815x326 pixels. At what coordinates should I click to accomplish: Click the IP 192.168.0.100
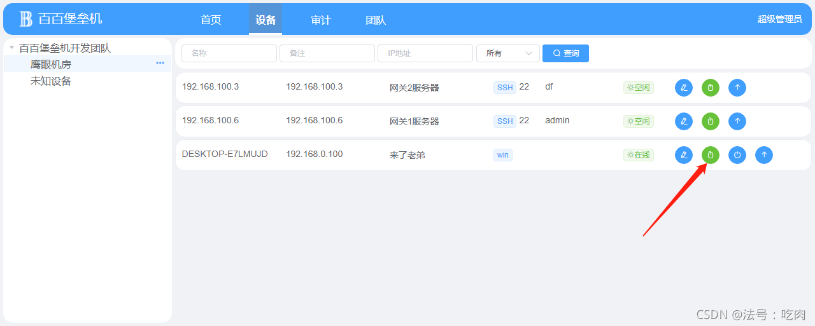point(314,154)
